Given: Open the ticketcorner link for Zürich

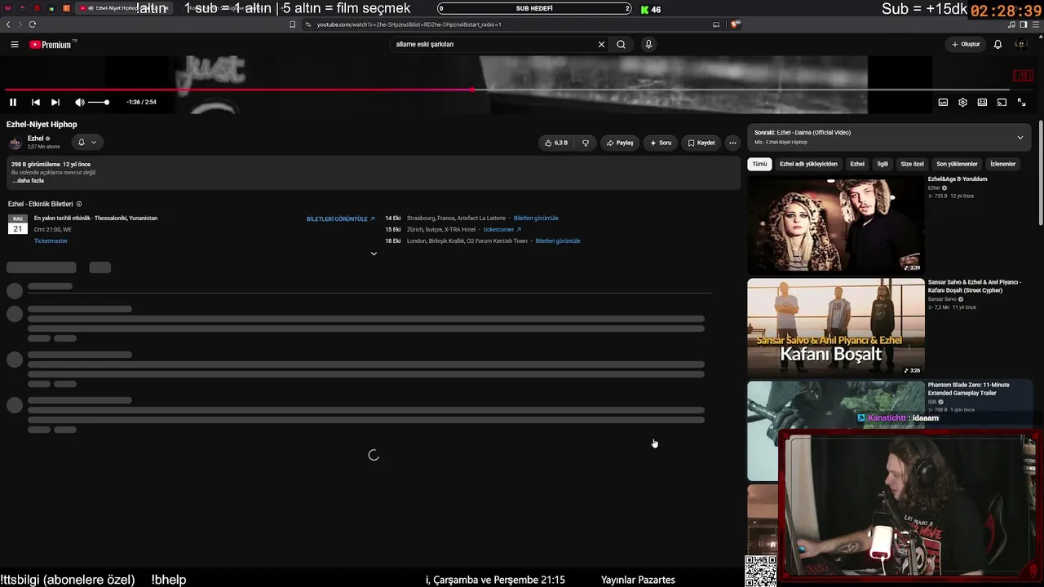Looking at the screenshot, I should point(502,230).
